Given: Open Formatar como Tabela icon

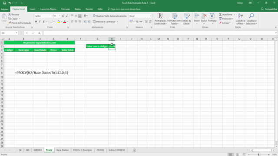Looking at the screenshot, I should click(x=175, y=16).
